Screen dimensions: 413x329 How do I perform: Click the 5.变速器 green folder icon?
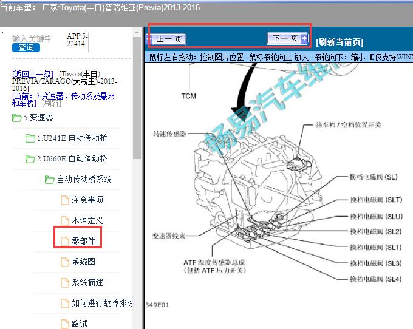pos(16,118)
